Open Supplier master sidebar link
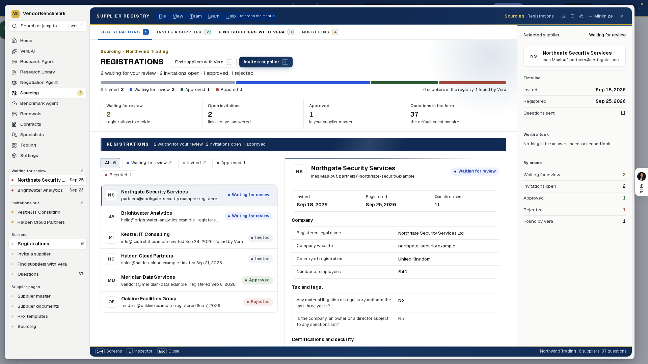 pos(47,296)
